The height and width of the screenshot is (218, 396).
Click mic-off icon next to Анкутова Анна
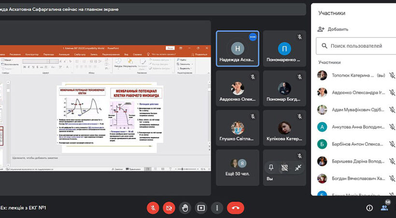tap(392, 127)
